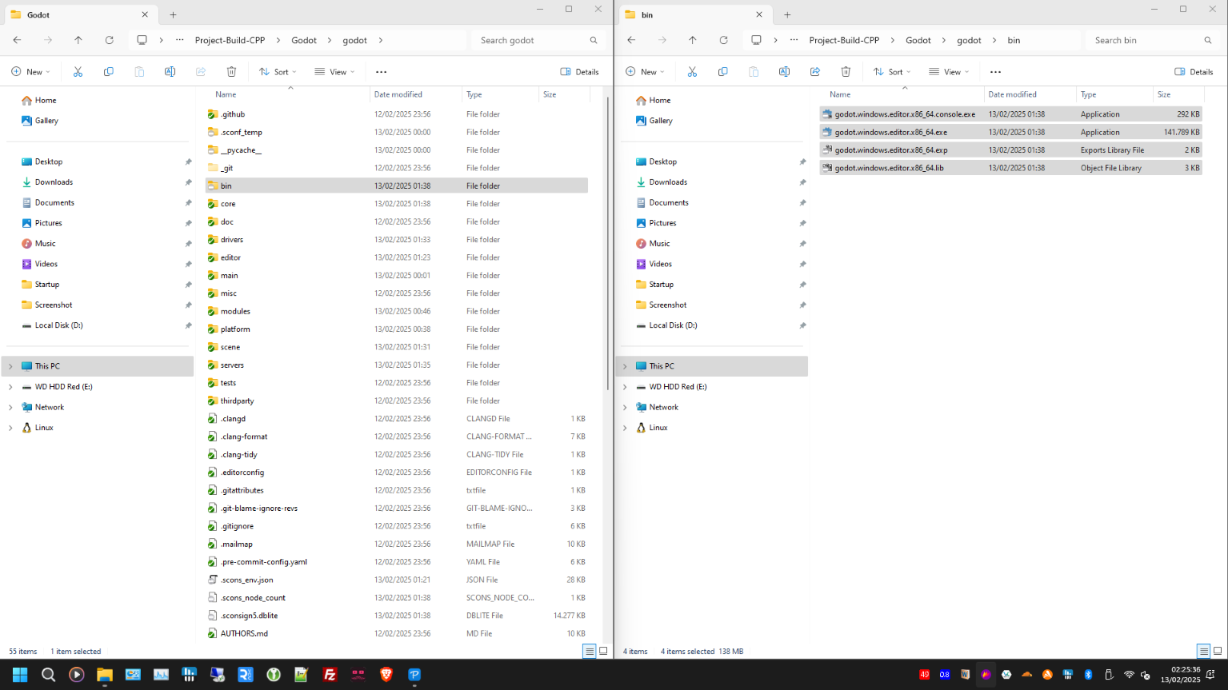Select the bin tab title
Viewport: 1228px width, 690px height.
(647, 15)
